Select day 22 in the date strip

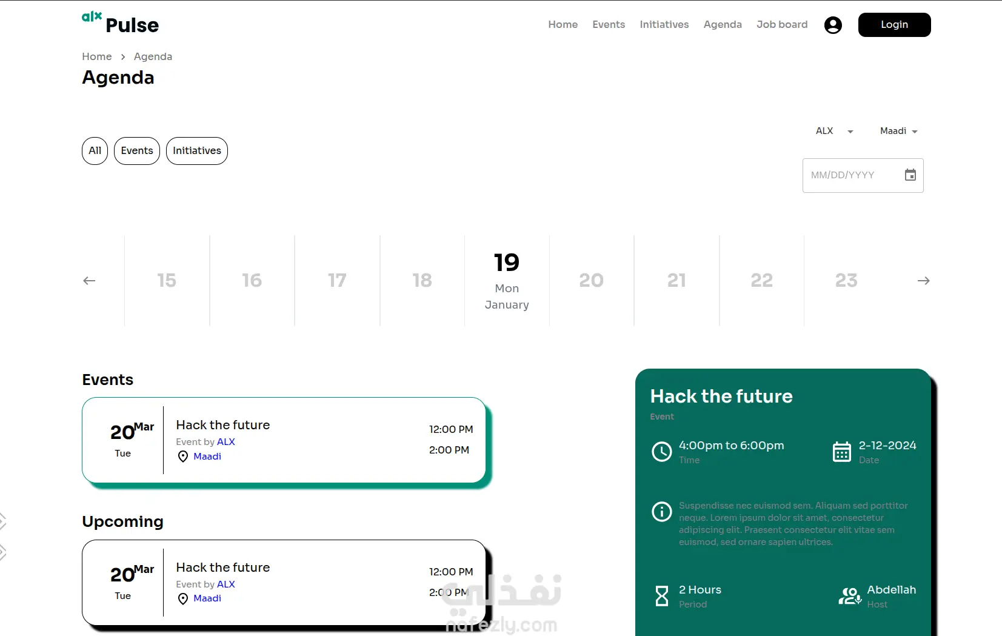coord(761,281)
